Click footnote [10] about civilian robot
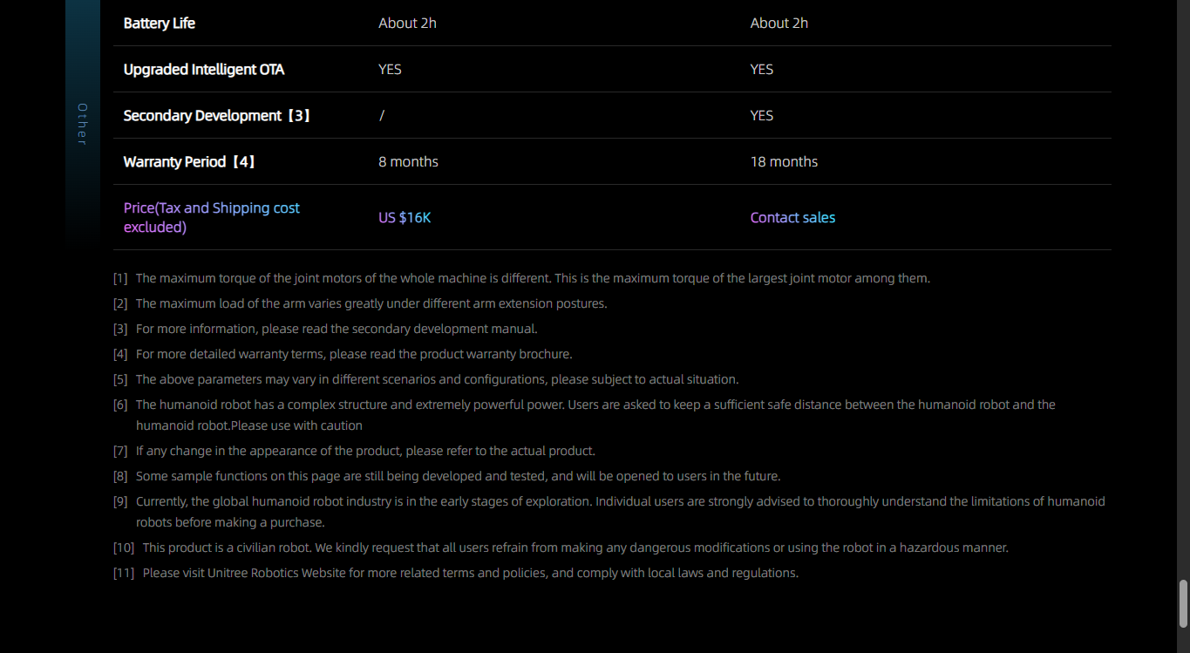This screenshot has width=1190, height=653. tap(575, 548)
